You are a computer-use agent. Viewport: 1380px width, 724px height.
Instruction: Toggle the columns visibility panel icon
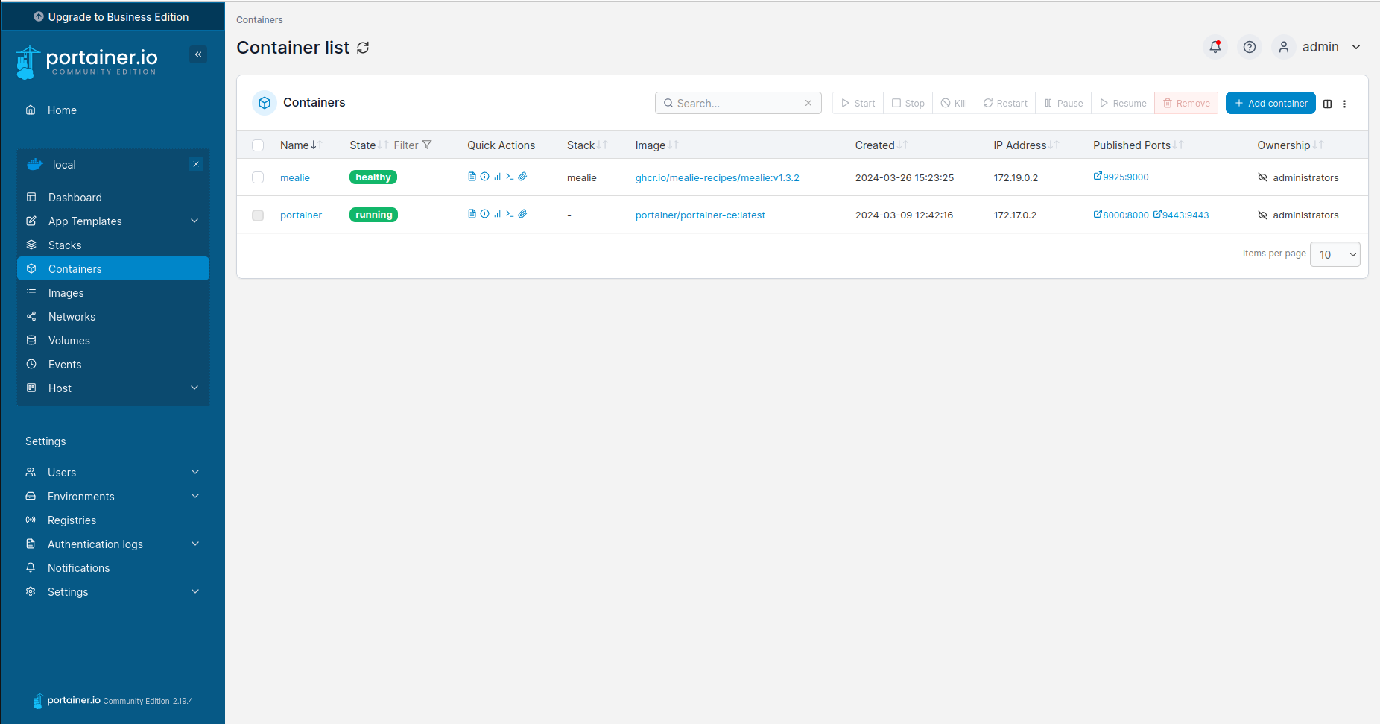click(1327, 104)
